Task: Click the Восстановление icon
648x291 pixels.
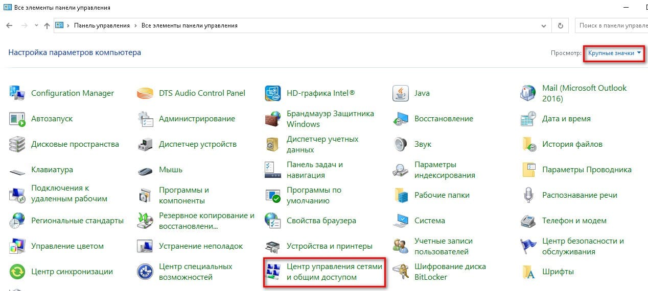Action: click(401, 119)
